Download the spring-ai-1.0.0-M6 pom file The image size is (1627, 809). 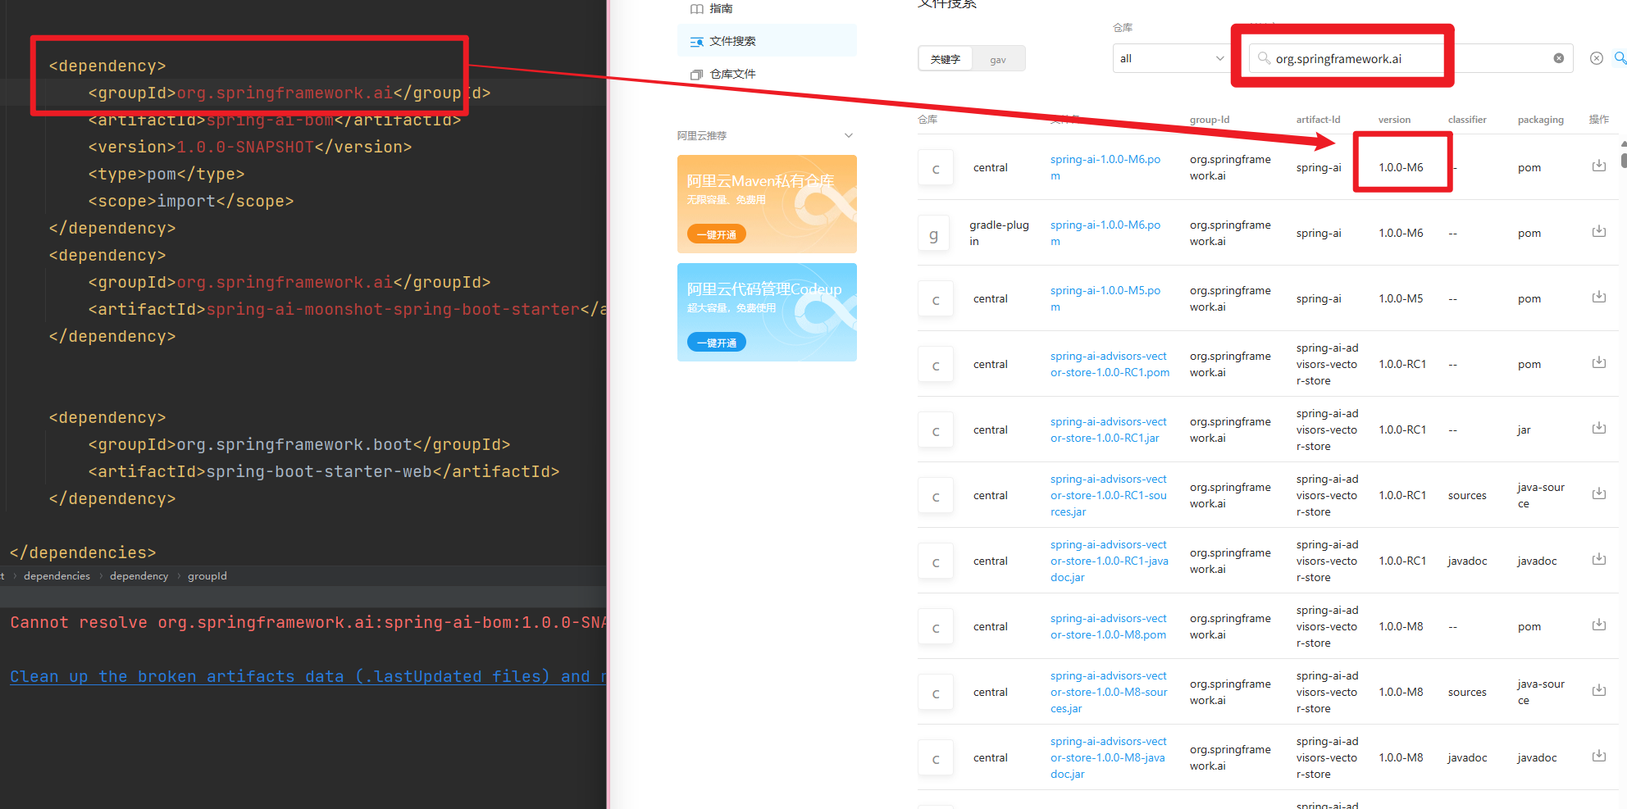click(x=1598, y=165)
